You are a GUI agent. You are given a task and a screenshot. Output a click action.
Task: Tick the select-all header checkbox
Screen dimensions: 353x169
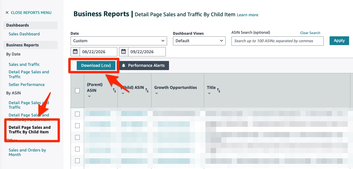tap(77, 91)
